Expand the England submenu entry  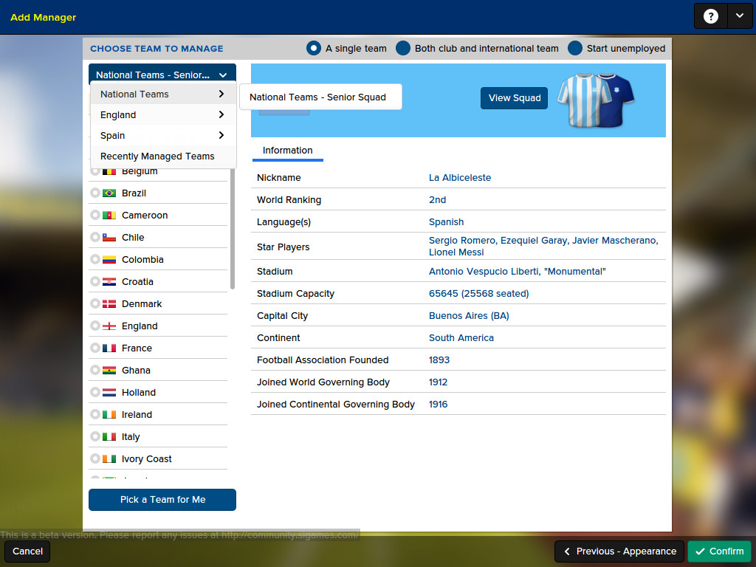point(162,115)
